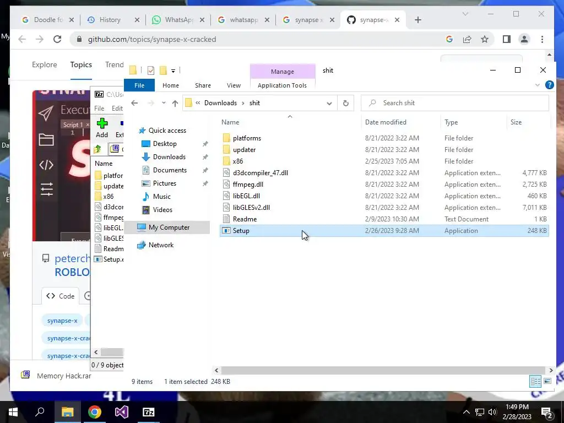Switch to 7-Zip in taskbar
The height and width of the screenshot is (423, 564).
coord(149,412)
